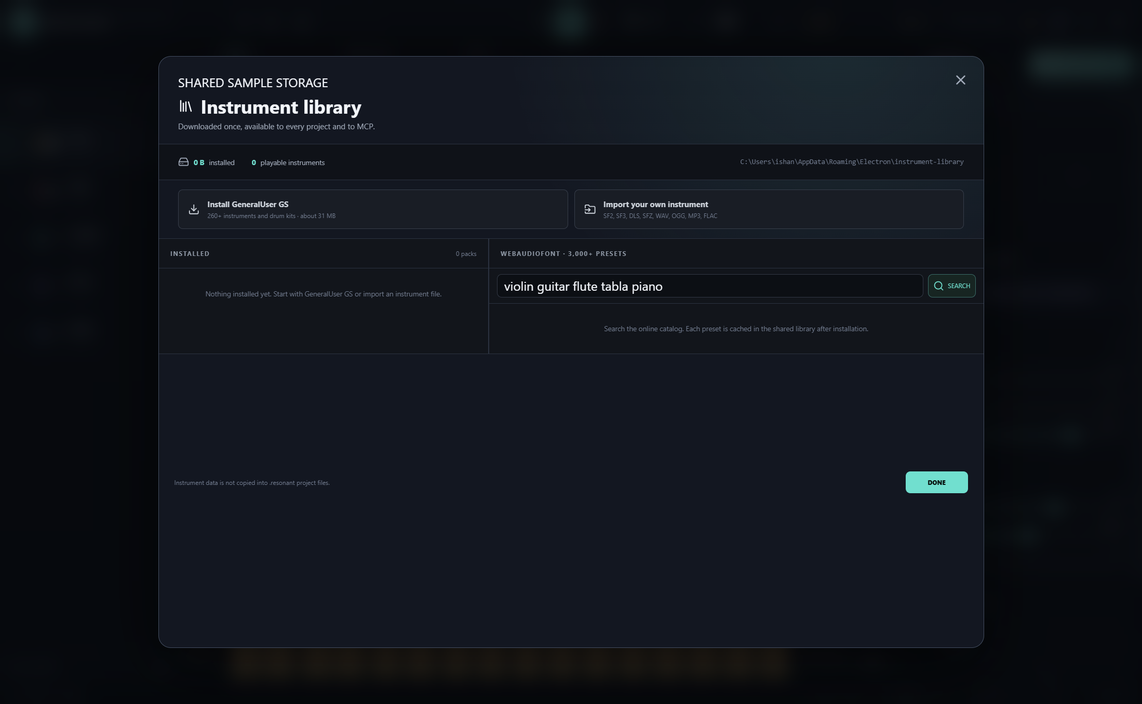This screenshot has width=1142, height=704.
Task: Click the INSTALLED section header
Action: tap(190, 254)
